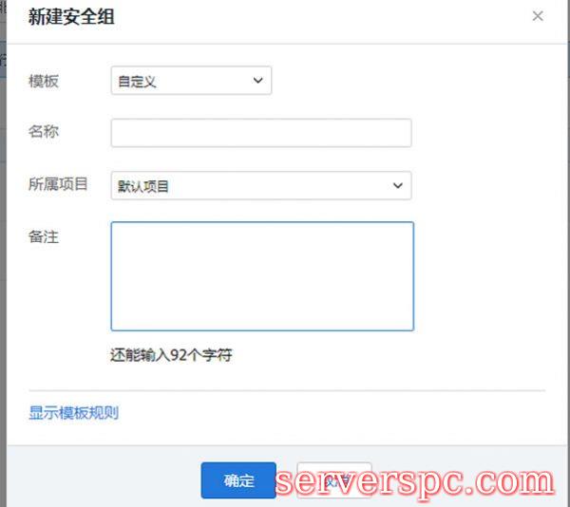Viewport: 570px width, 507px height.
Task: Click the 所属项目 field label
Action: [x=58, y=184]
